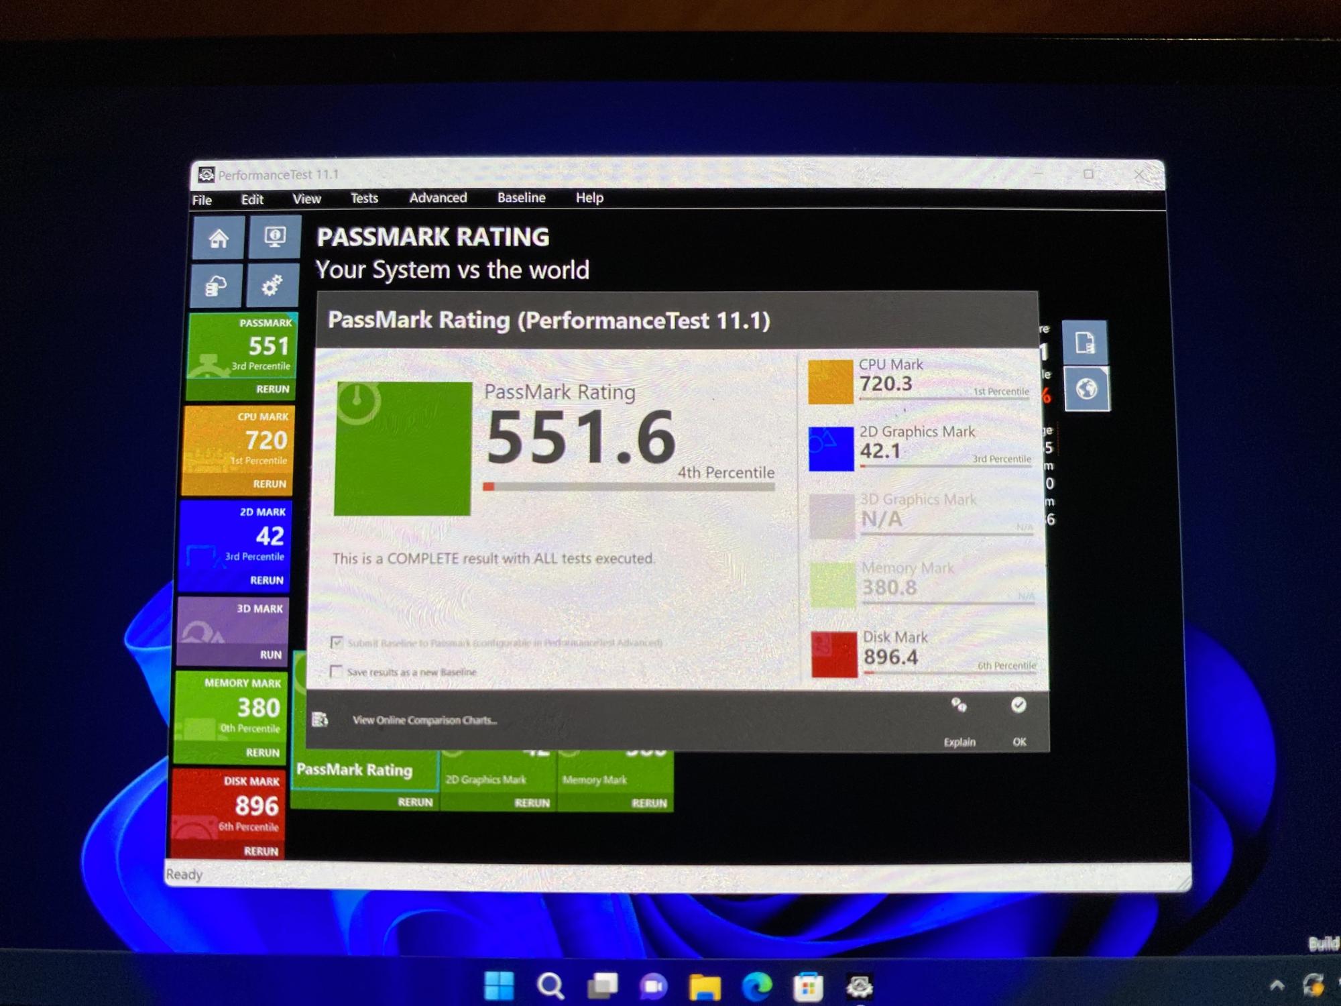Screen dimensions: 1341x1006
Task: Click View Online Comparison Charts link
Action: pyautogui.click(x=424, y=720)
